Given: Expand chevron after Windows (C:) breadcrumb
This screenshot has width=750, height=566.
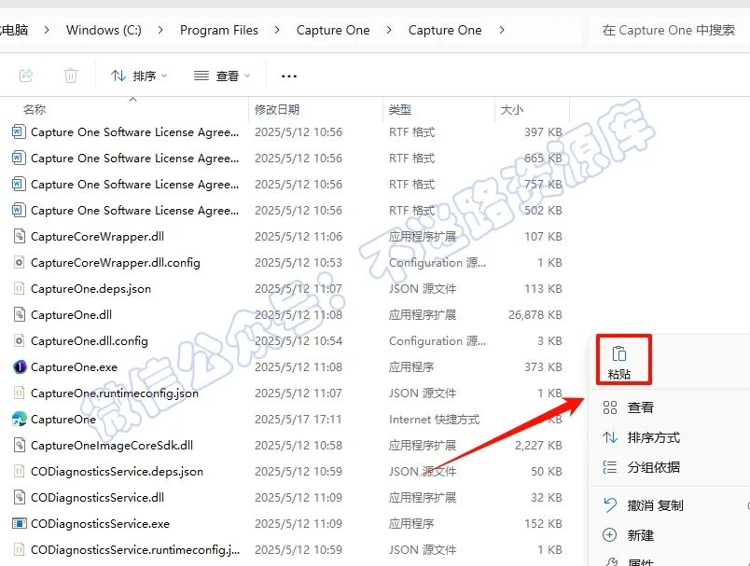Looking at the screenshot, I should (x=160, y=30).
